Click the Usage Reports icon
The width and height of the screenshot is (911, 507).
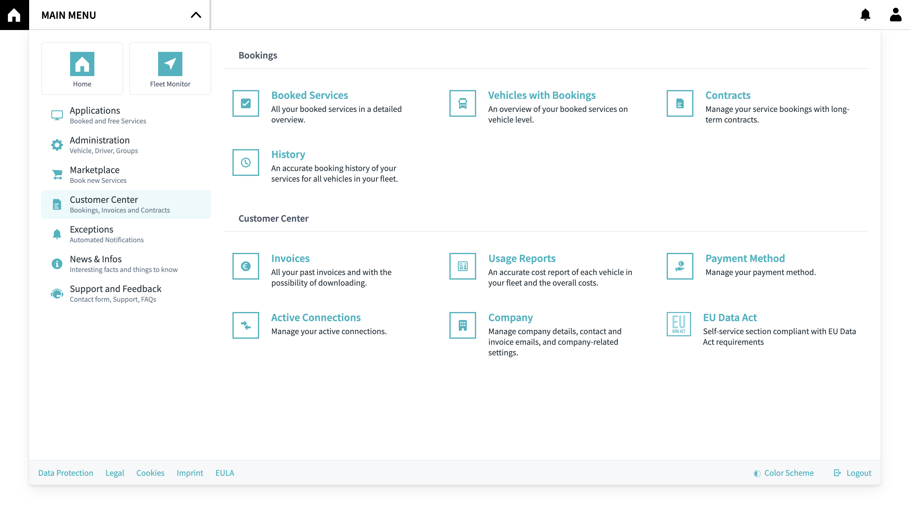[x=462, y=267]
